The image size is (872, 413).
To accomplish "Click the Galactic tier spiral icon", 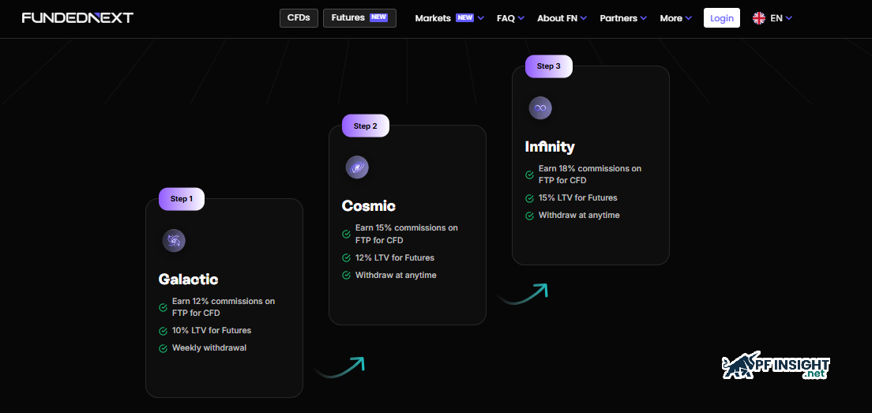I will (x=174, y=241).
